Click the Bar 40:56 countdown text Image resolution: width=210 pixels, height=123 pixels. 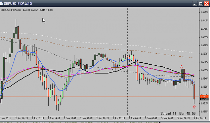click(187, 114)
